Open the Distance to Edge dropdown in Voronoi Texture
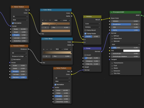Image resolution: width=144 pixels, height=108 pixels. pyautogui.click(x=19, y=56)
